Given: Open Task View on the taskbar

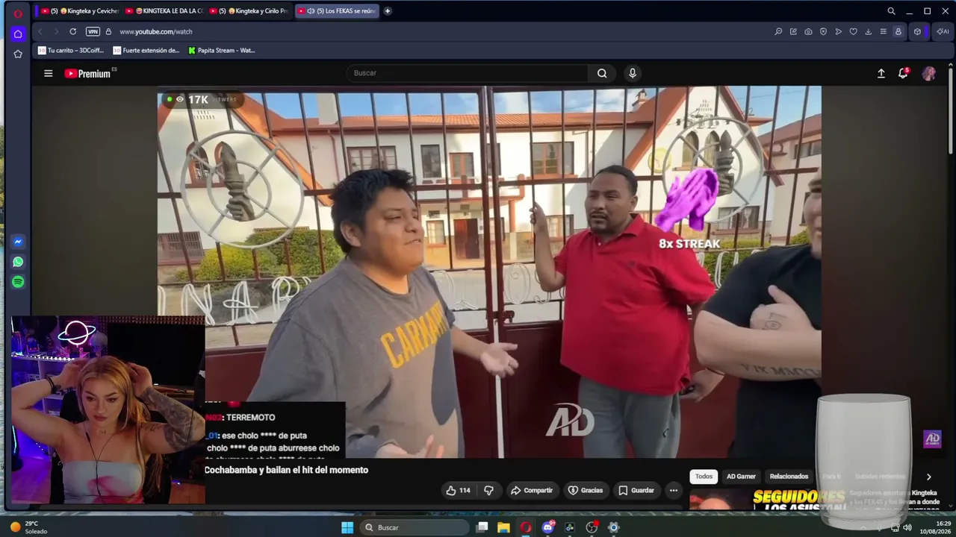Looking at the screenshot, I should tap(482, 527).
